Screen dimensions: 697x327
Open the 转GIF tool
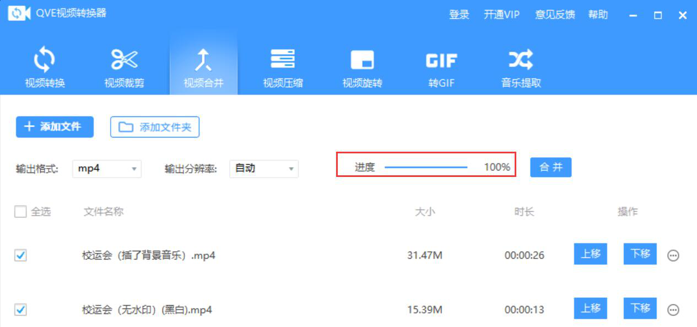441,68
